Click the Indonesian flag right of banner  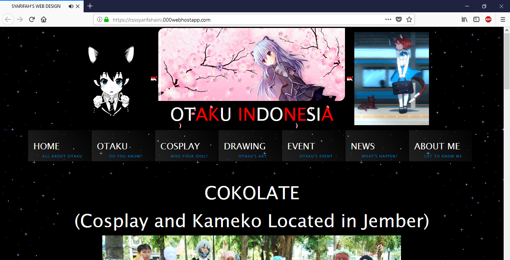(x=349, y=78)
